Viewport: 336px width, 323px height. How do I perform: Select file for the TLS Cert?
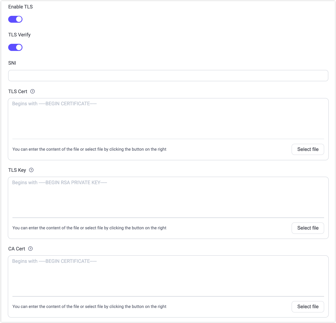click(x=308, y=149)
